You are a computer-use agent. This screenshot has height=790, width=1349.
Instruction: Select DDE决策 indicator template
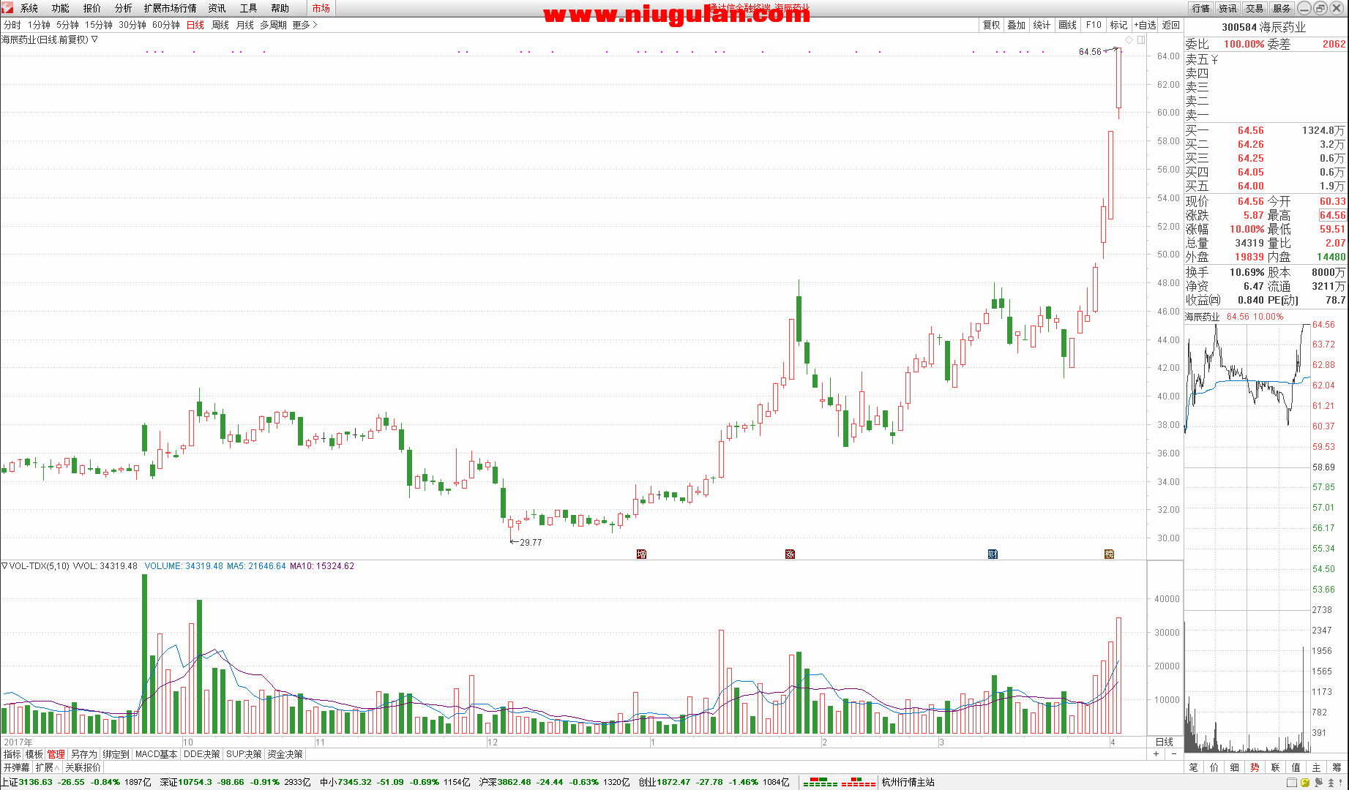[x=202, y=754]
